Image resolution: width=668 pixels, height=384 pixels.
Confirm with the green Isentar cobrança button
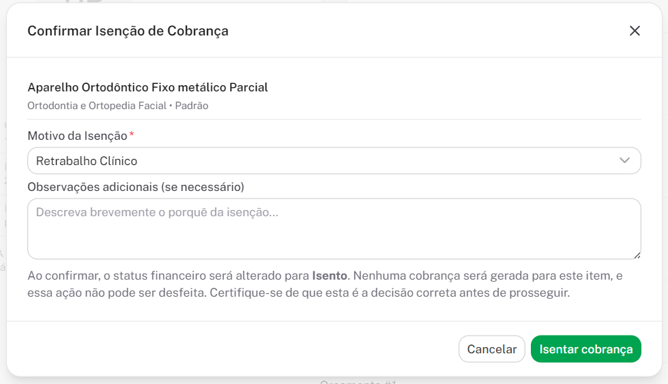585,349
